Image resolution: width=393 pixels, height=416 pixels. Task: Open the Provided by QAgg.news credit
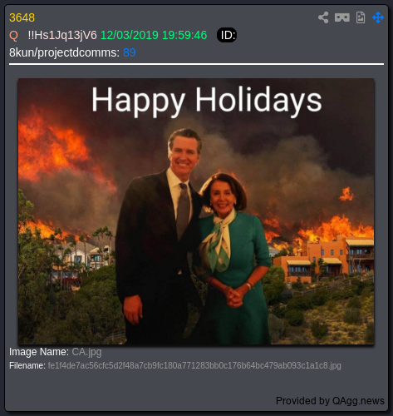(330, 401)
